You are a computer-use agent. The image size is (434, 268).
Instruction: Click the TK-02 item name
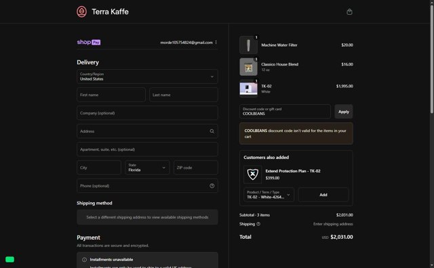pyautogui.click(x=267, y=86)
